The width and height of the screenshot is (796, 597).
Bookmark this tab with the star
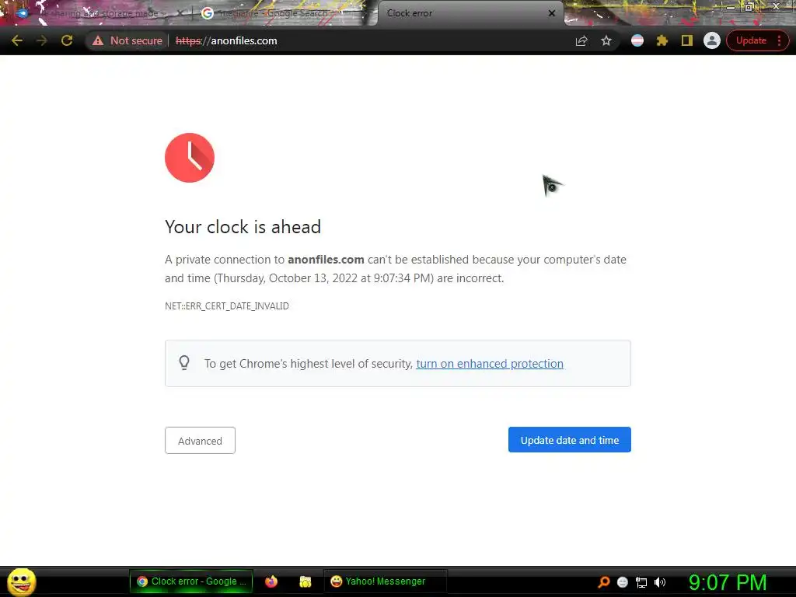click(x=606, y=40)
